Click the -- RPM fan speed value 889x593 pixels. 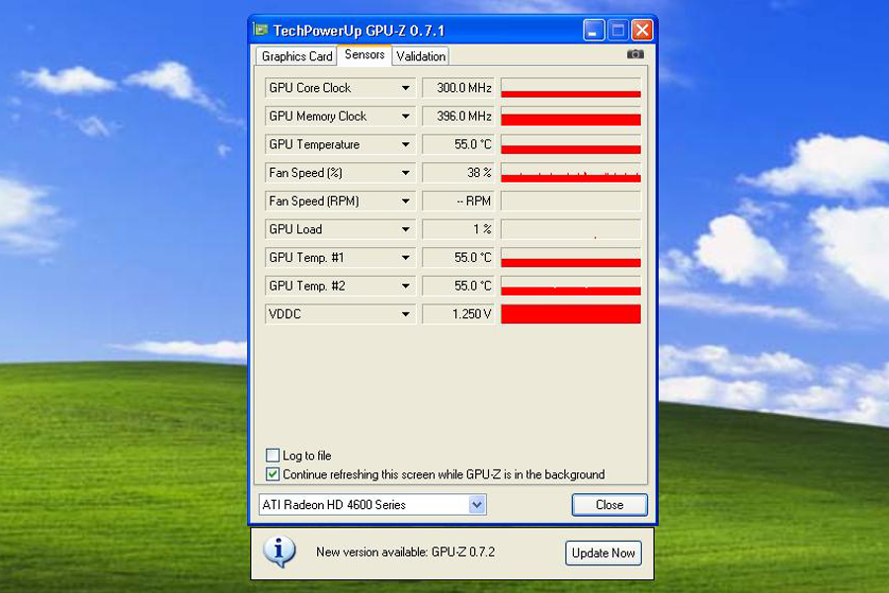click(458, 201)
